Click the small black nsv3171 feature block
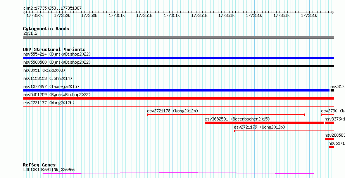 tap(332, 90)
